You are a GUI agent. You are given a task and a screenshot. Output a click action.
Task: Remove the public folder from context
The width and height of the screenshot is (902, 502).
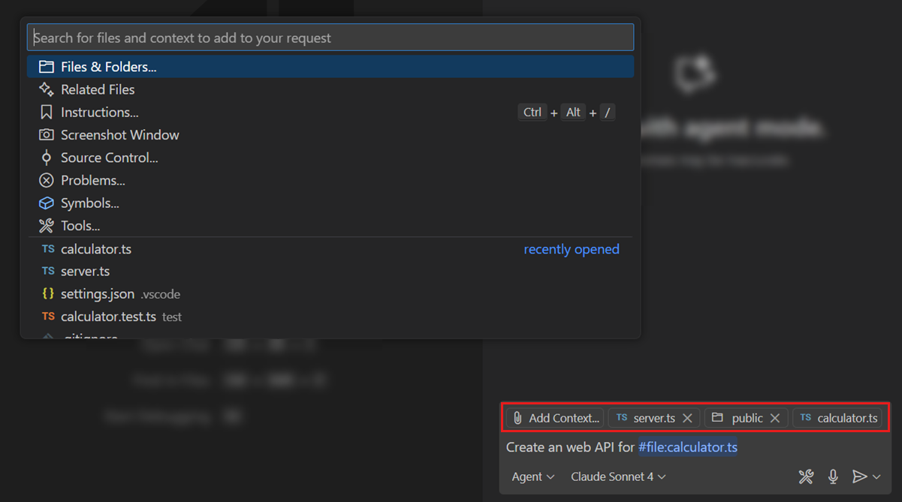pos(774,418)
